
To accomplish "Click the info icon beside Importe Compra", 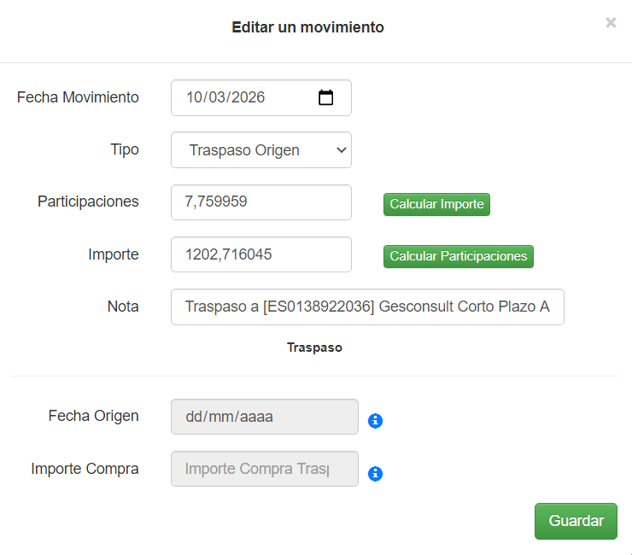I will [375, 473].
